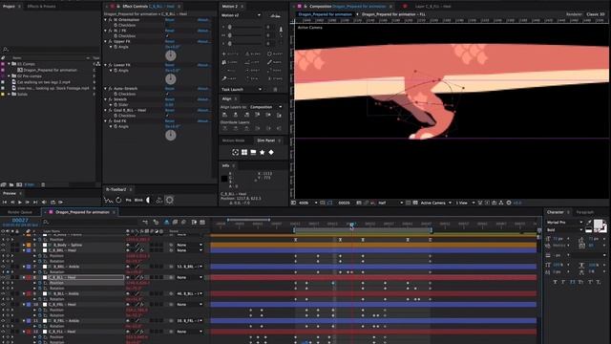Mute preview audio with speaker icon

(x=44, y=203)
